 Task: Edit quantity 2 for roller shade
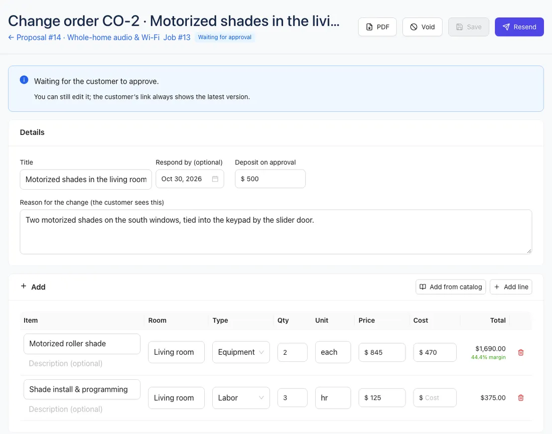point(293,352)
